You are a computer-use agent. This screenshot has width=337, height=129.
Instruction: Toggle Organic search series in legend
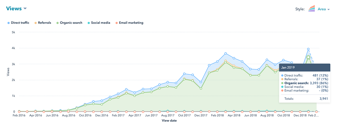coord(69,23)
